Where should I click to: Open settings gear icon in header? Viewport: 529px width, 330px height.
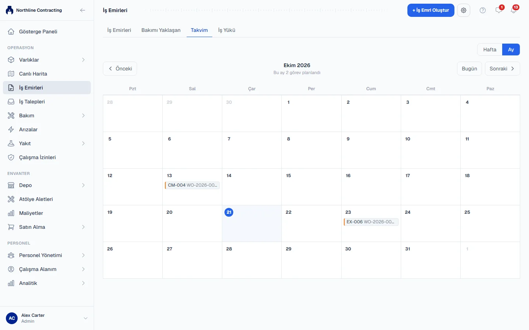click(464, 10)
